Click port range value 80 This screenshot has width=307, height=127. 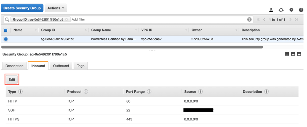coord(128,102)
